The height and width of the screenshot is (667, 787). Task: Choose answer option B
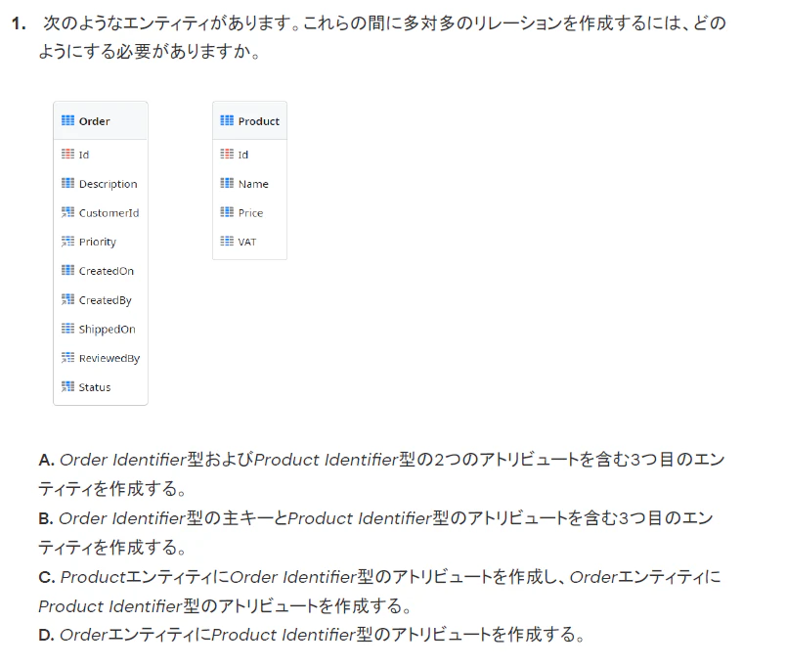coord(375,532)
